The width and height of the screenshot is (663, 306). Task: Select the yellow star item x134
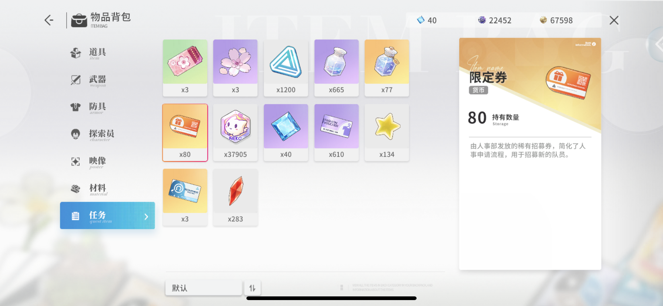point(387,133)
